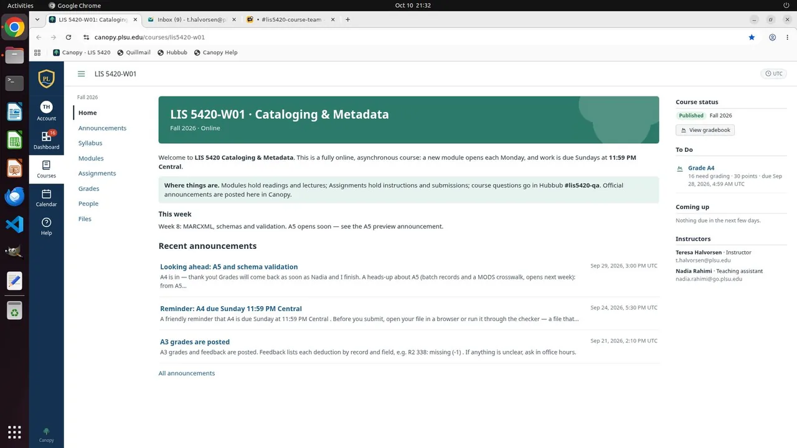Open LibreOffice Calc from the dock
This screenshot has width=797, height=448.
coord(14,140)
